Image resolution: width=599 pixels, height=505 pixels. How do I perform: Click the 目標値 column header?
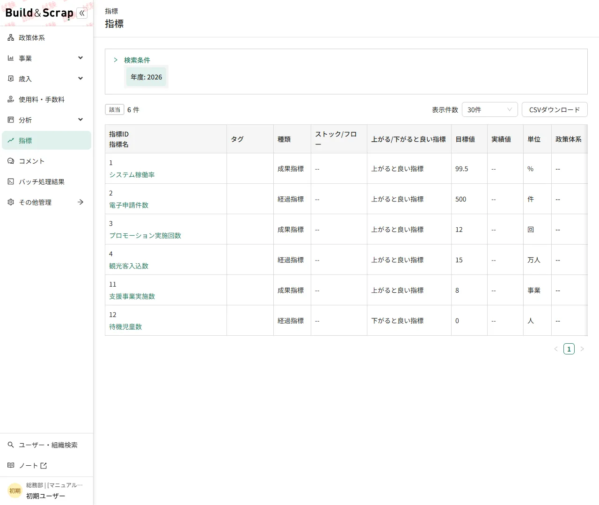469,139
